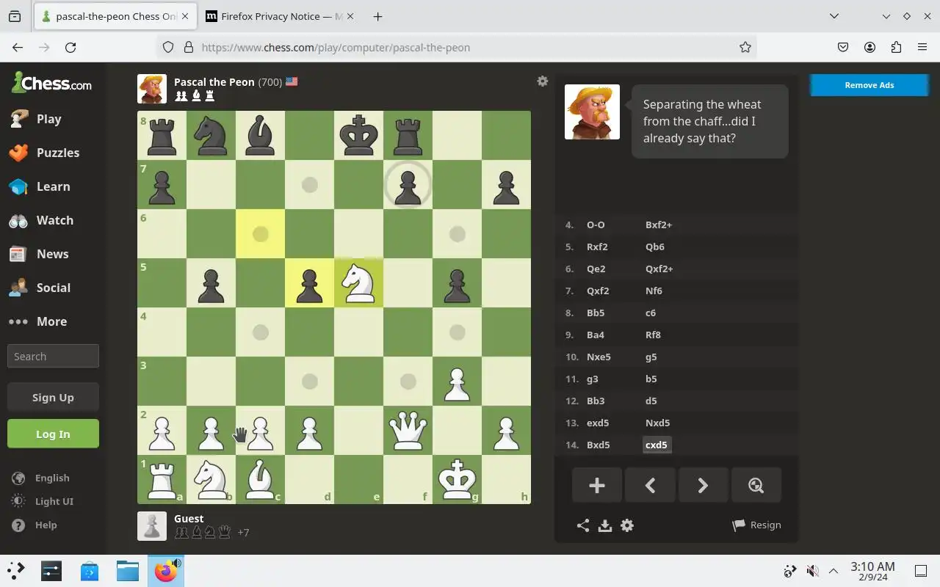
Task: Click the Guest avatar below board
Action: point(152,526)
